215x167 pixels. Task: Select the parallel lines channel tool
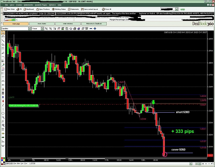click(3, 45)
